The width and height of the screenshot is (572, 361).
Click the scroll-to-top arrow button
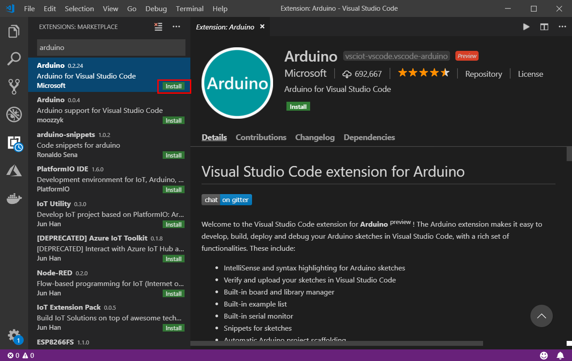coord(542,316)
